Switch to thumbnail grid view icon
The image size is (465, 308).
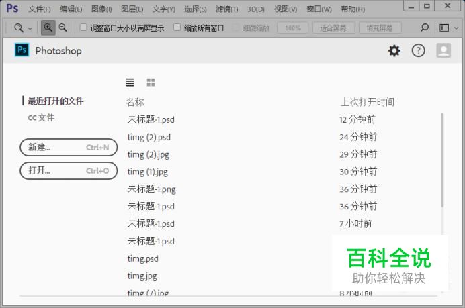point(151,82)
